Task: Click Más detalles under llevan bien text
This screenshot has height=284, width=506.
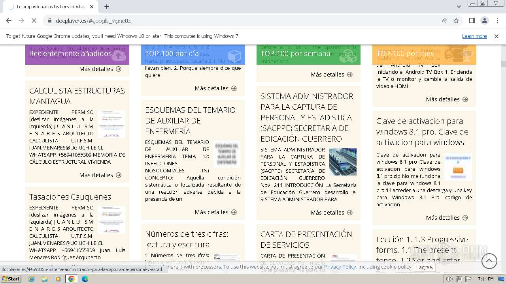Action: coord(216,88)
